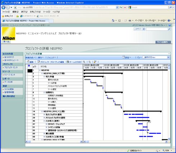The image size is (176, 153).
Task: Click the サイトの操作 site actions button
Action: (163, 42)
